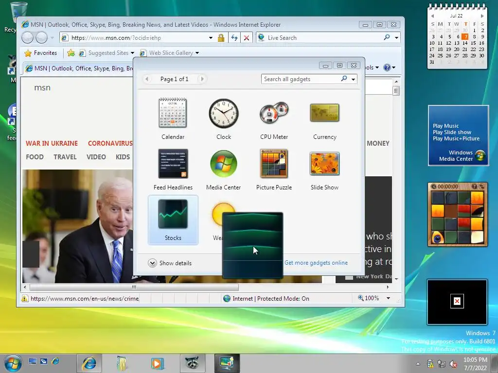Click the IE back navigation button
The image size is (498, 373).
(28, 38)
